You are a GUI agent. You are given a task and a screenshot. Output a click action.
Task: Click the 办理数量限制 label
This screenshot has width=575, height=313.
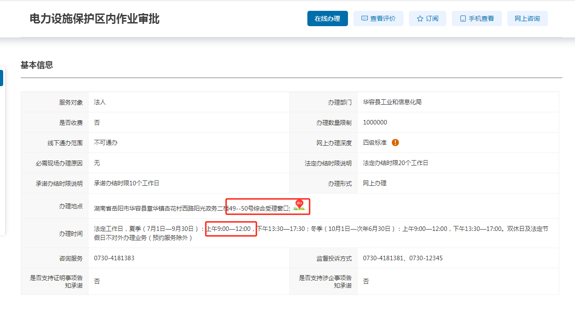334,123
